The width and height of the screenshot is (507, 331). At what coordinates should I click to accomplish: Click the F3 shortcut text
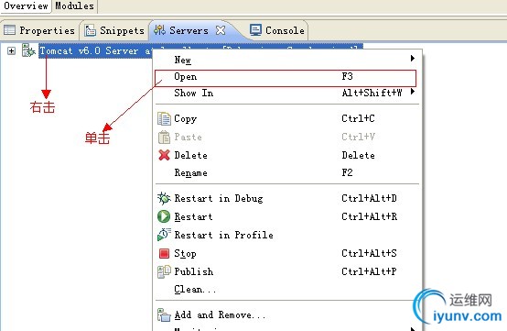point(347,76)
